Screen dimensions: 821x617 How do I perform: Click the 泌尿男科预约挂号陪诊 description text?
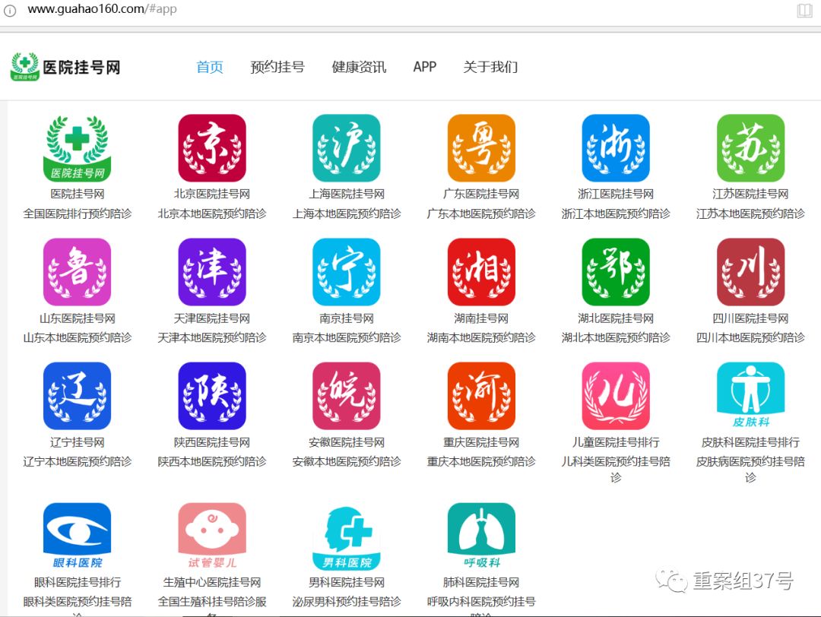click(x=347, y=601)
